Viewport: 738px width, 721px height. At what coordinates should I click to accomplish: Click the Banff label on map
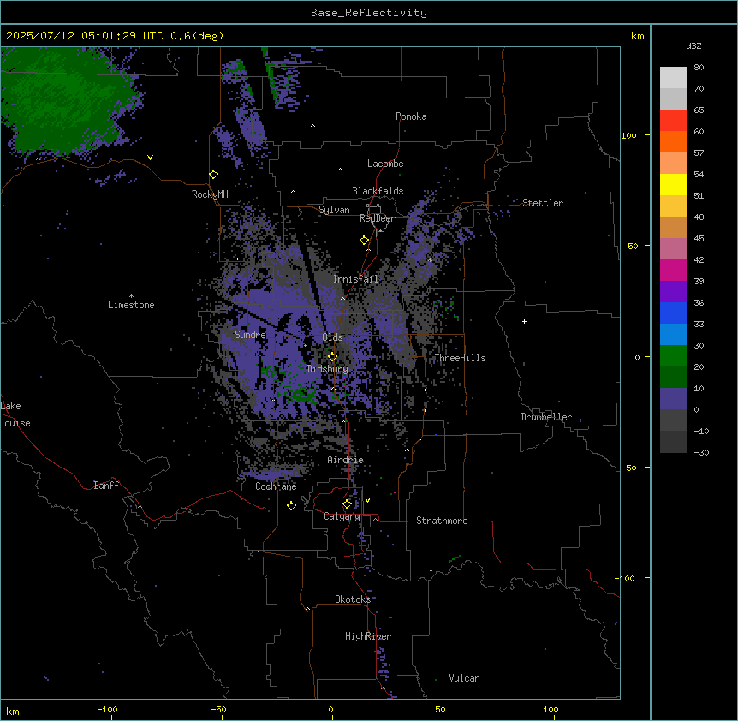click(106, 486)
